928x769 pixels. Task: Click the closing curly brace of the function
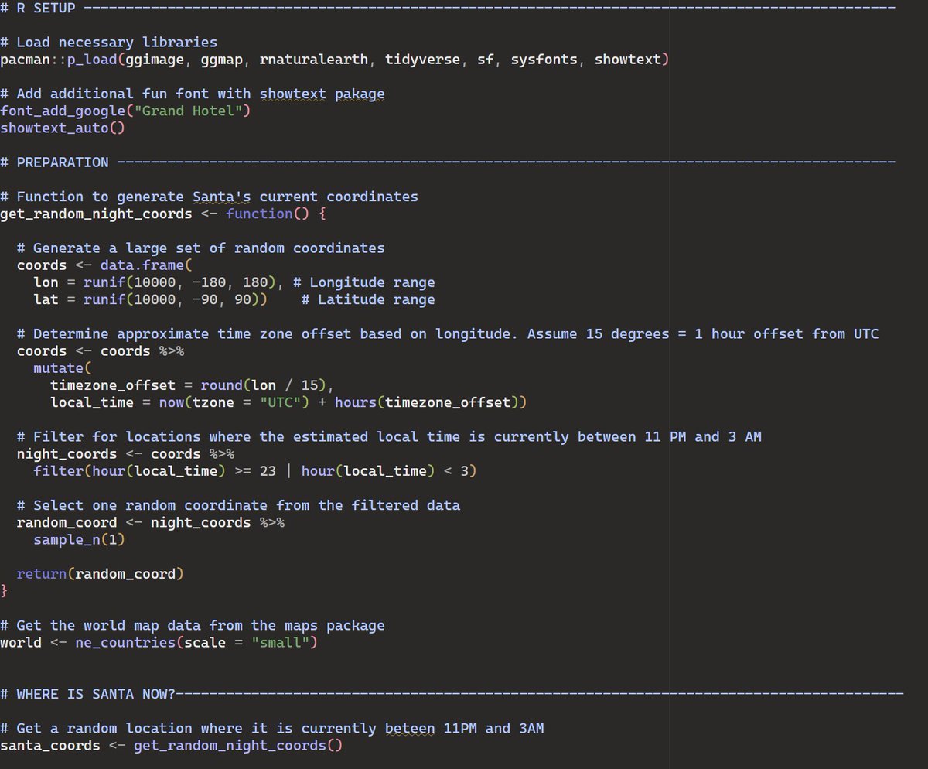[5, 591]
